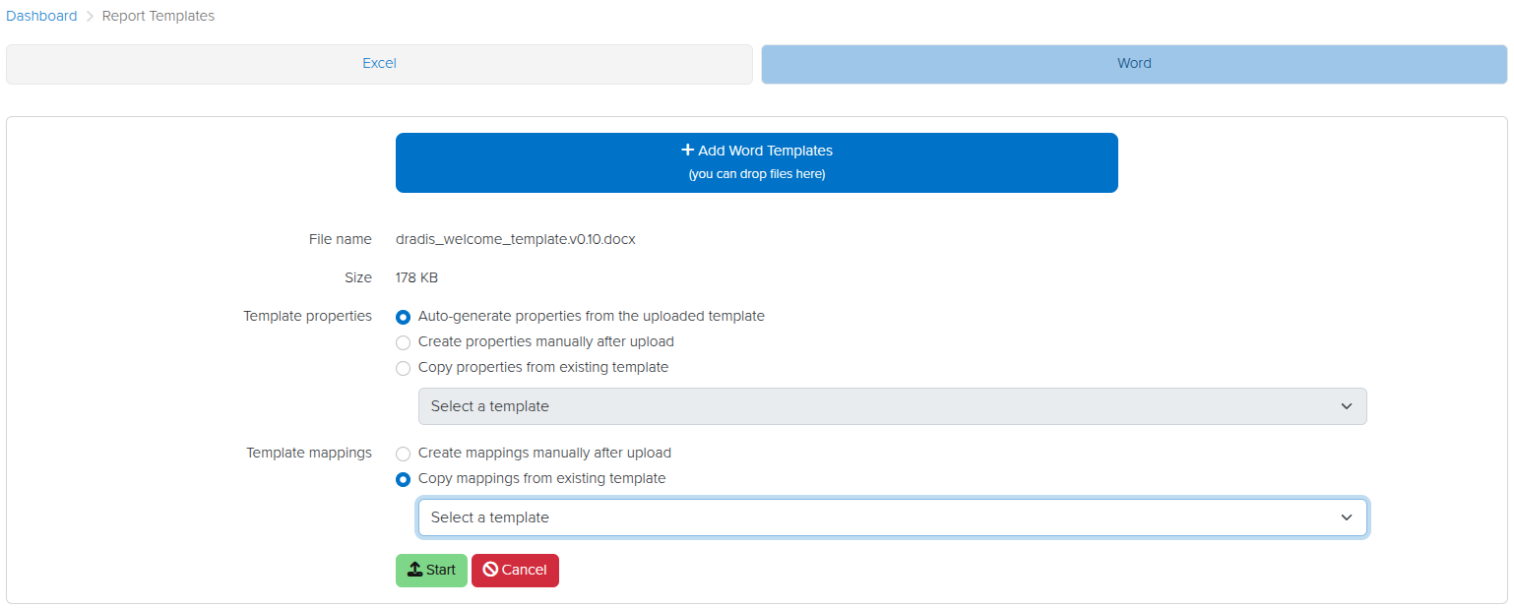Go to the Dashboard breadcrumb link
Screen dimensions: 1514x608
(41, 16)
